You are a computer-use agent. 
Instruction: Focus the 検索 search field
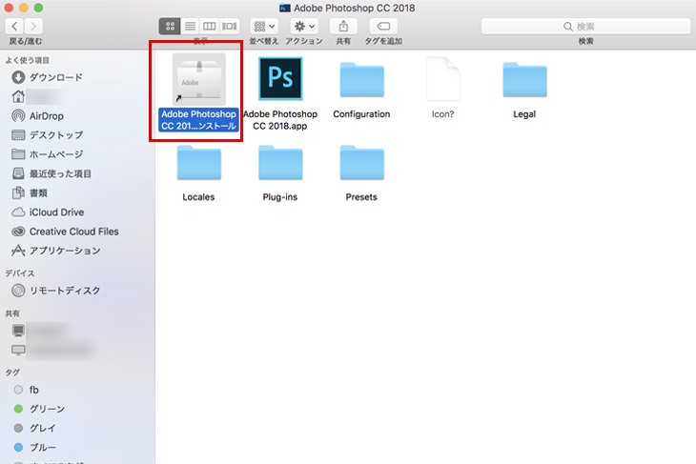(585, 26)
